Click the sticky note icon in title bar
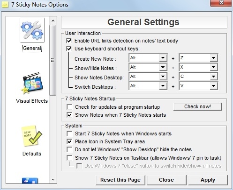Viewport: 233px width, 190px height. [5, 5]
